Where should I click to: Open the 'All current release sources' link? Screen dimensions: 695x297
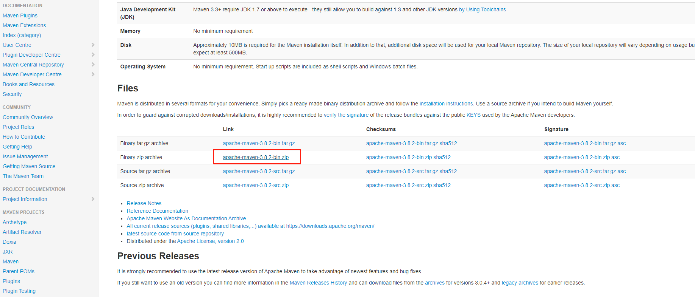coord(250,226)
